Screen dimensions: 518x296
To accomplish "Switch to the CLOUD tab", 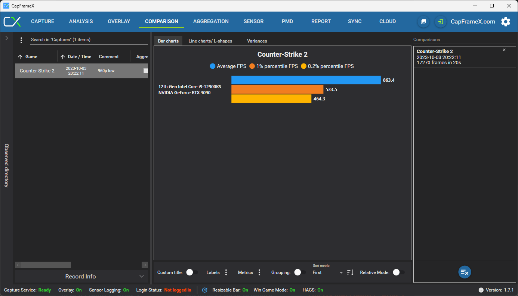I will pyautogui.click(x=388, y=22).
